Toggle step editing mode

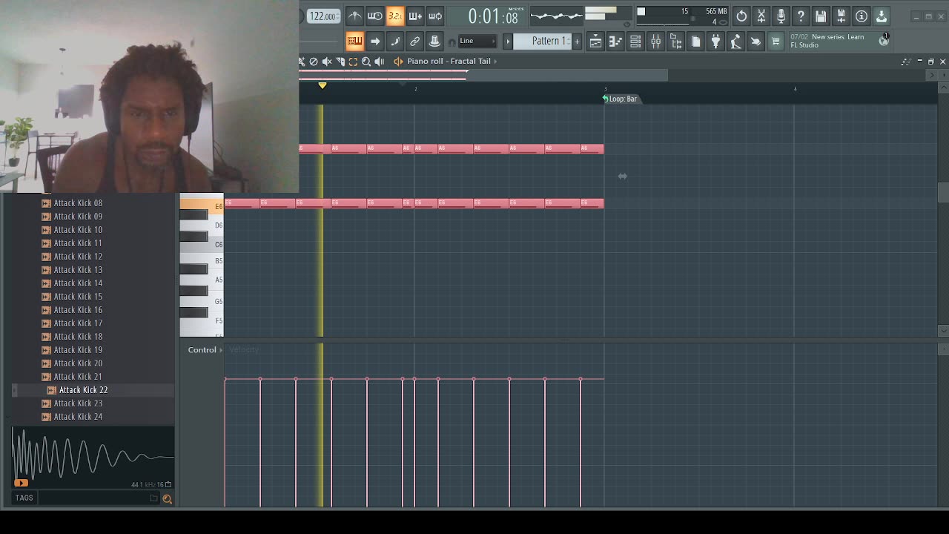click(394, 42)
